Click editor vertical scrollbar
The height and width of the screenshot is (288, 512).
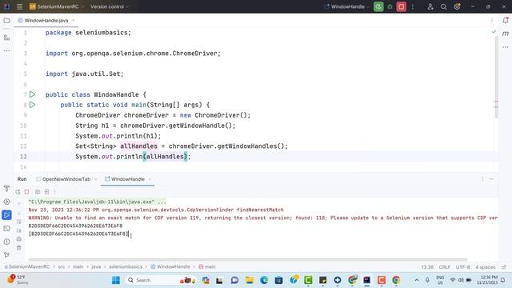[496, 78]
